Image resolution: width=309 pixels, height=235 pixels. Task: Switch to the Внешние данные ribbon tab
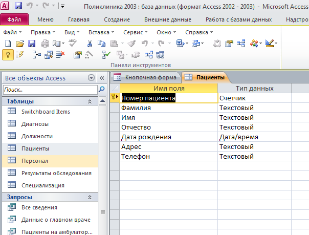(x=168, y=19)
